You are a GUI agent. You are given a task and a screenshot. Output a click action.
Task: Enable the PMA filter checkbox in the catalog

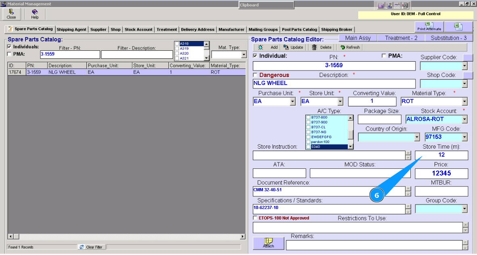pos(9,54)
